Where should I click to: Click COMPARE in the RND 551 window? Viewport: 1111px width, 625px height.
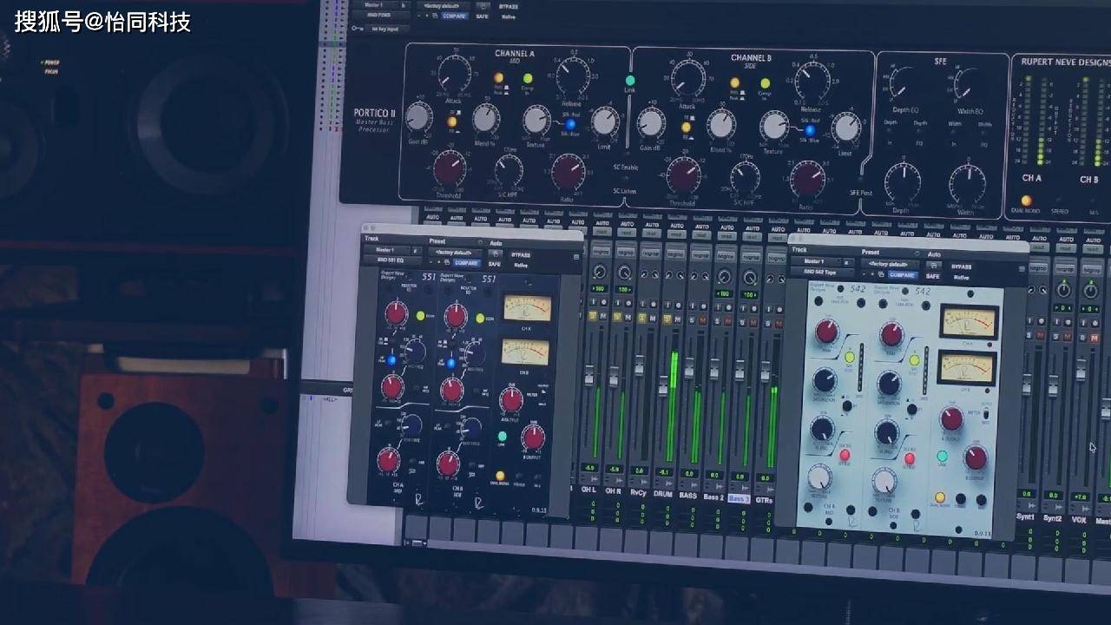click(x=466, y=262)
